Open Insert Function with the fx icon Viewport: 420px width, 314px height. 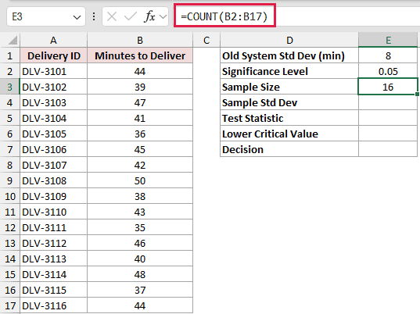click(149, 17)
